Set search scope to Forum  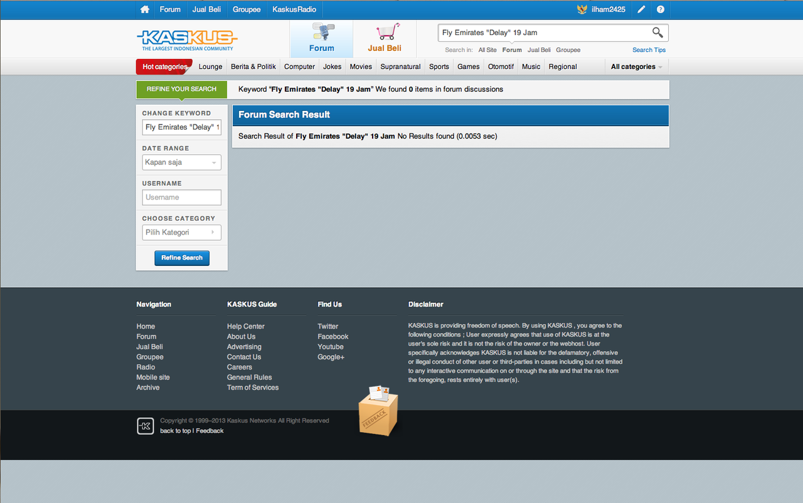pos(512,50)
